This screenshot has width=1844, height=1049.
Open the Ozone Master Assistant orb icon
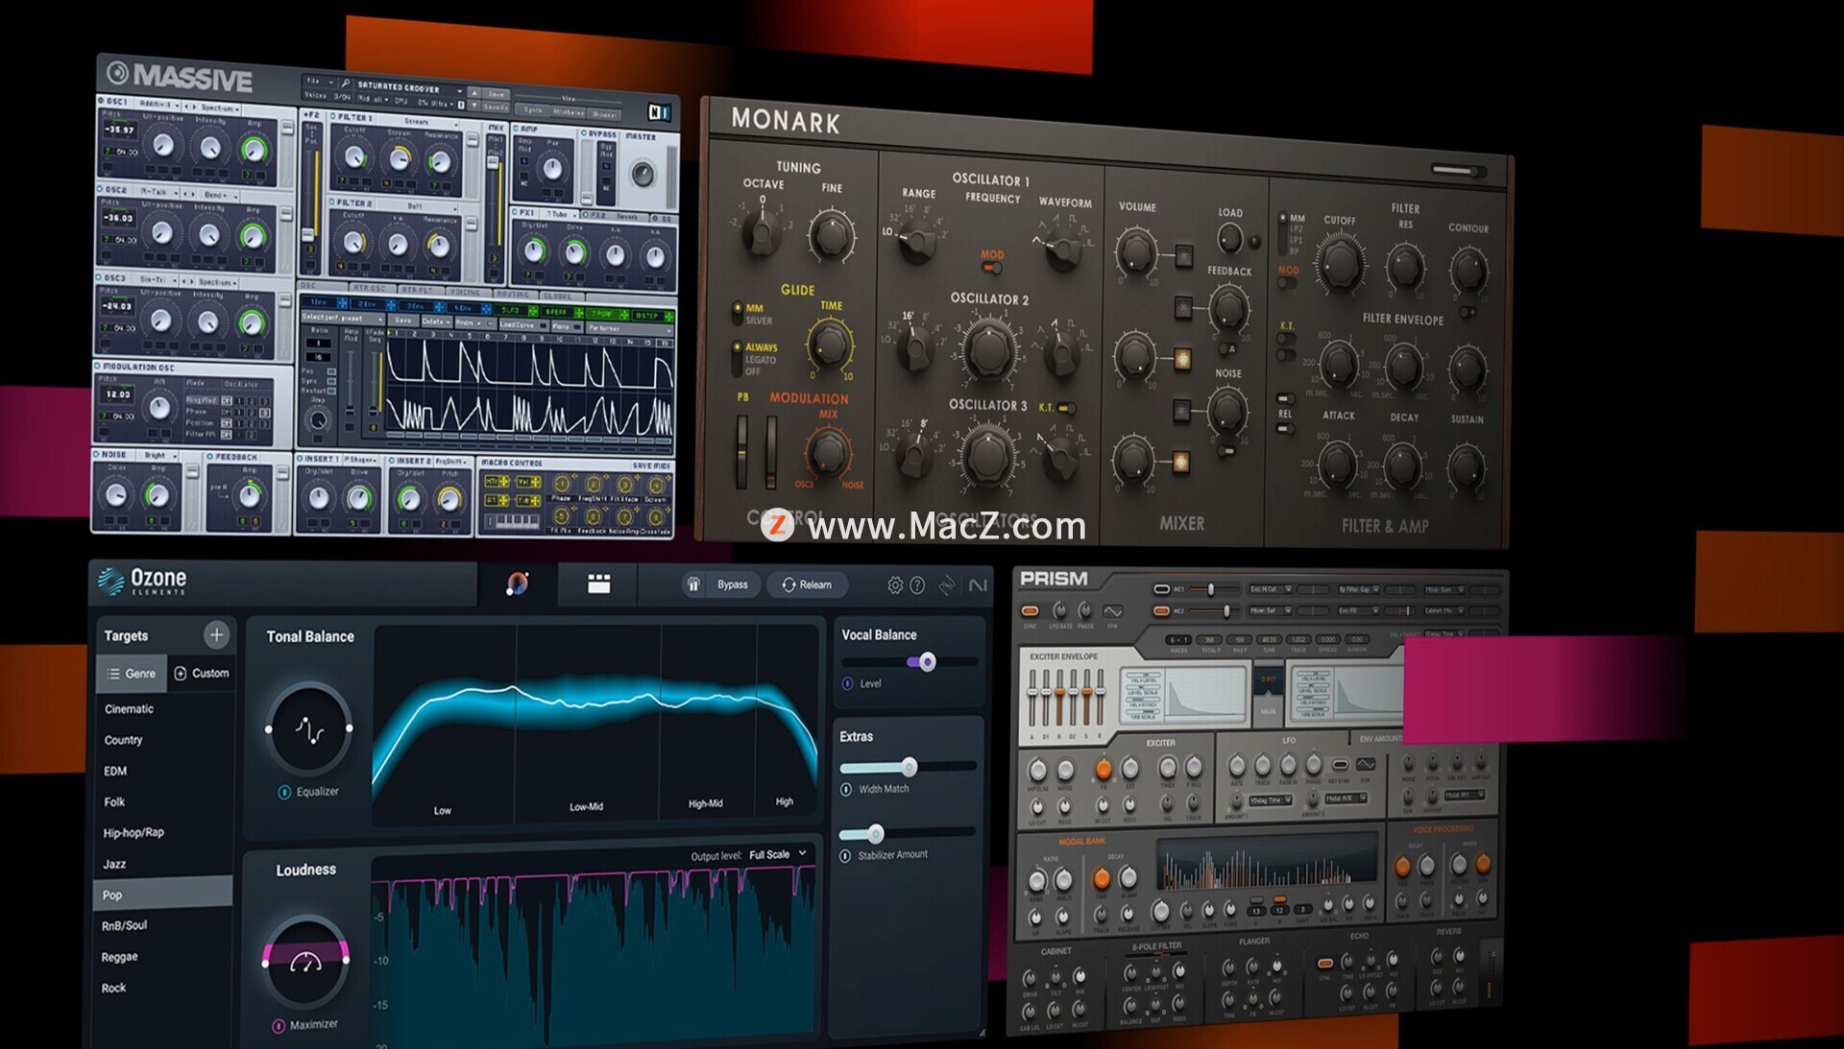coord(517,584)
